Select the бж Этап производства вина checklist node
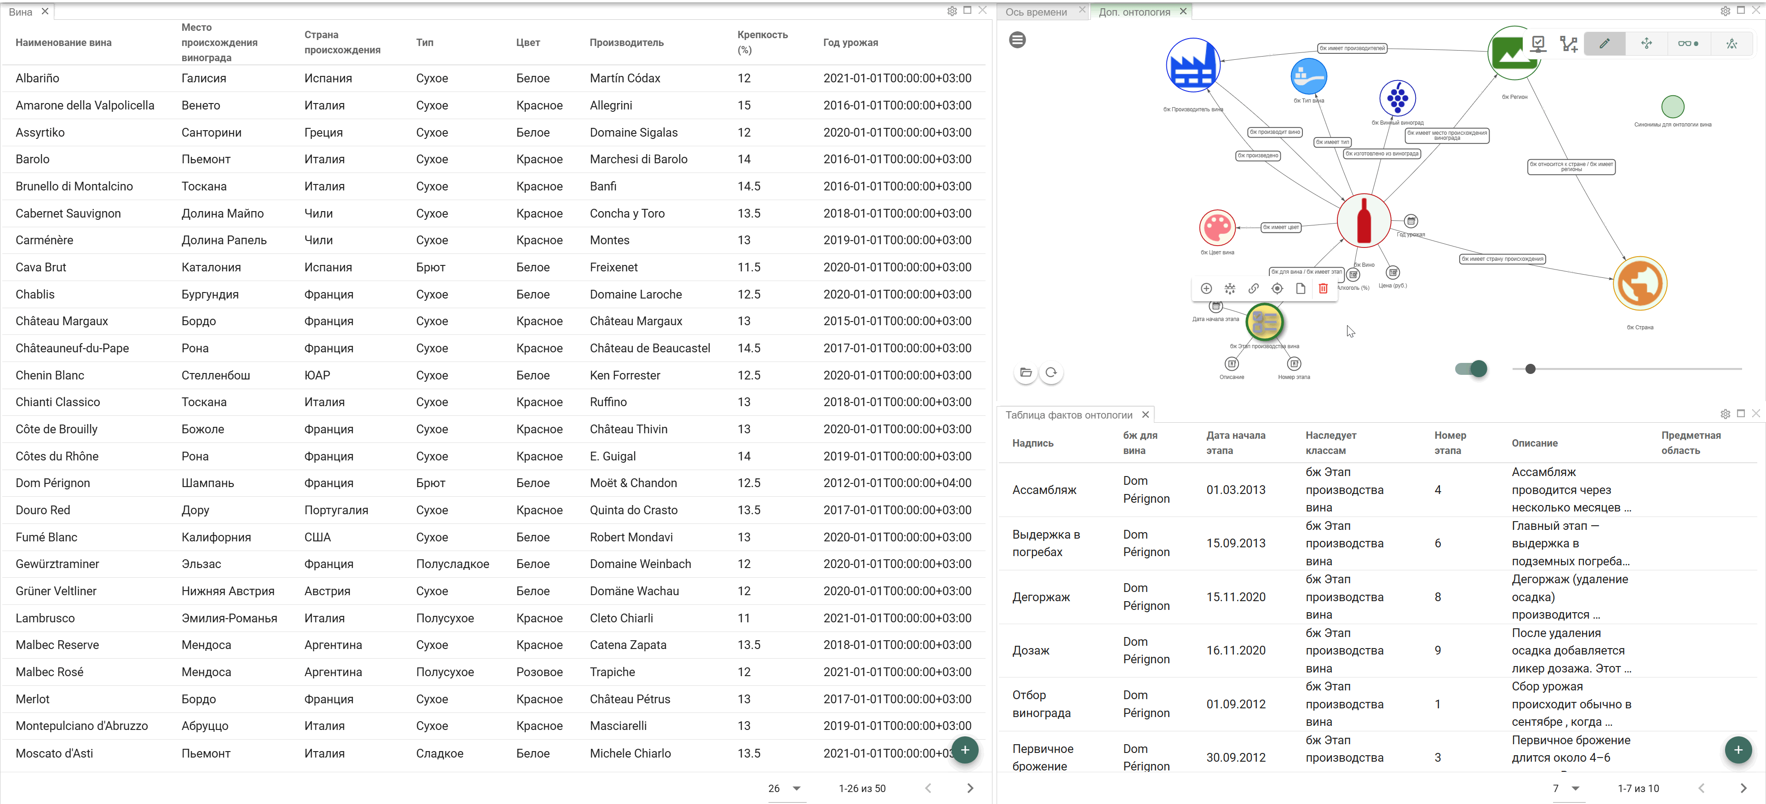Screen dimensions: 1766x804 click(x=1264, y=322)
